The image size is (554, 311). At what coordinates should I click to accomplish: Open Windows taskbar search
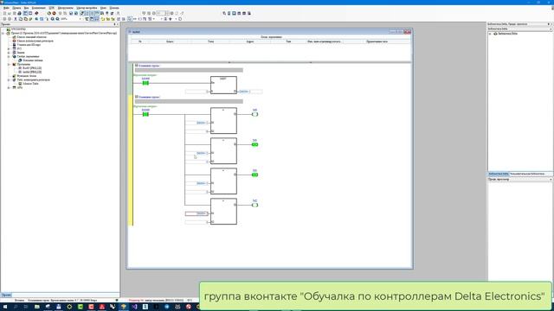tap(16, 308)
